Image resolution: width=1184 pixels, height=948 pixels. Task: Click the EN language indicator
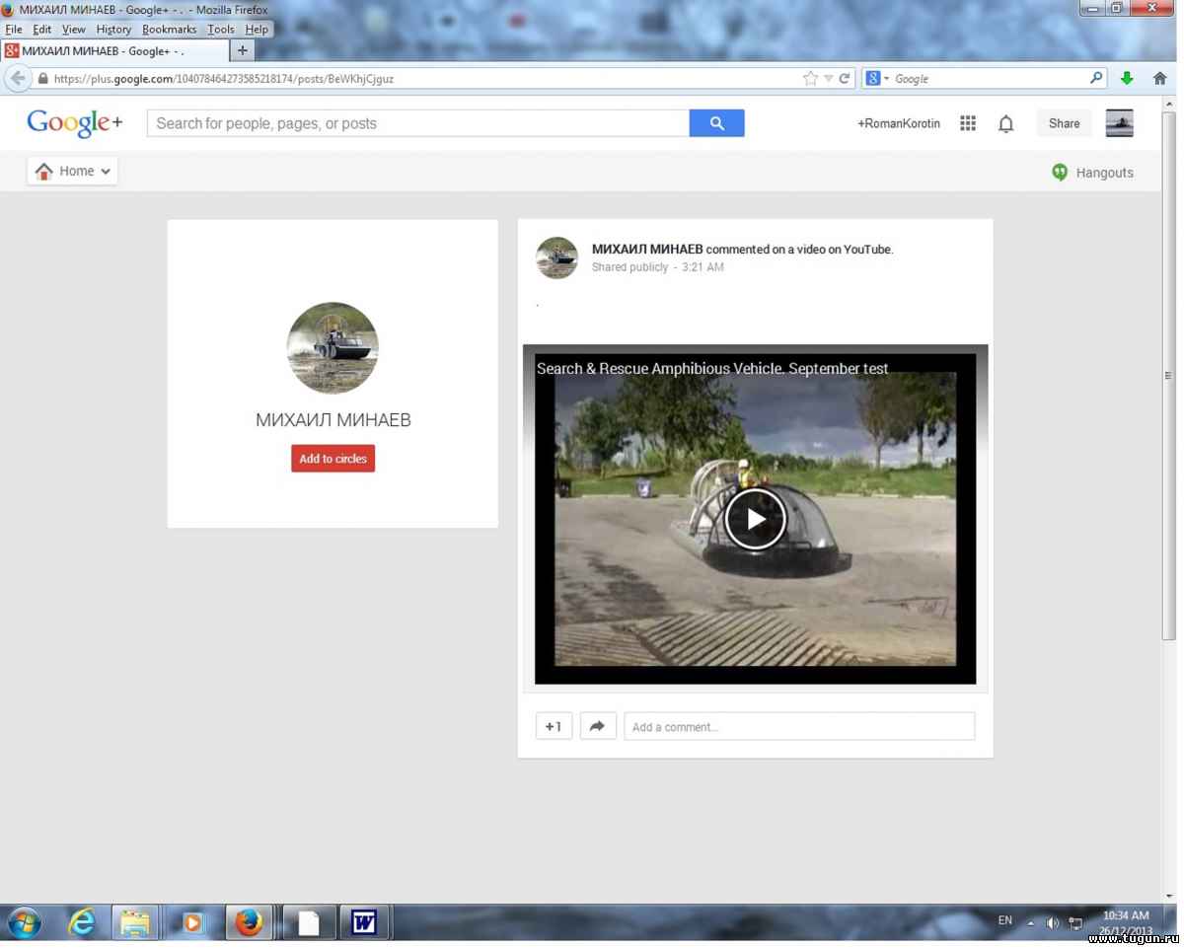click(1005, 920)
